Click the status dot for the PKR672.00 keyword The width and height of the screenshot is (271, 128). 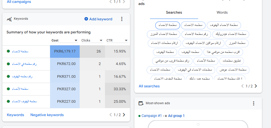(x=8, y=64)
